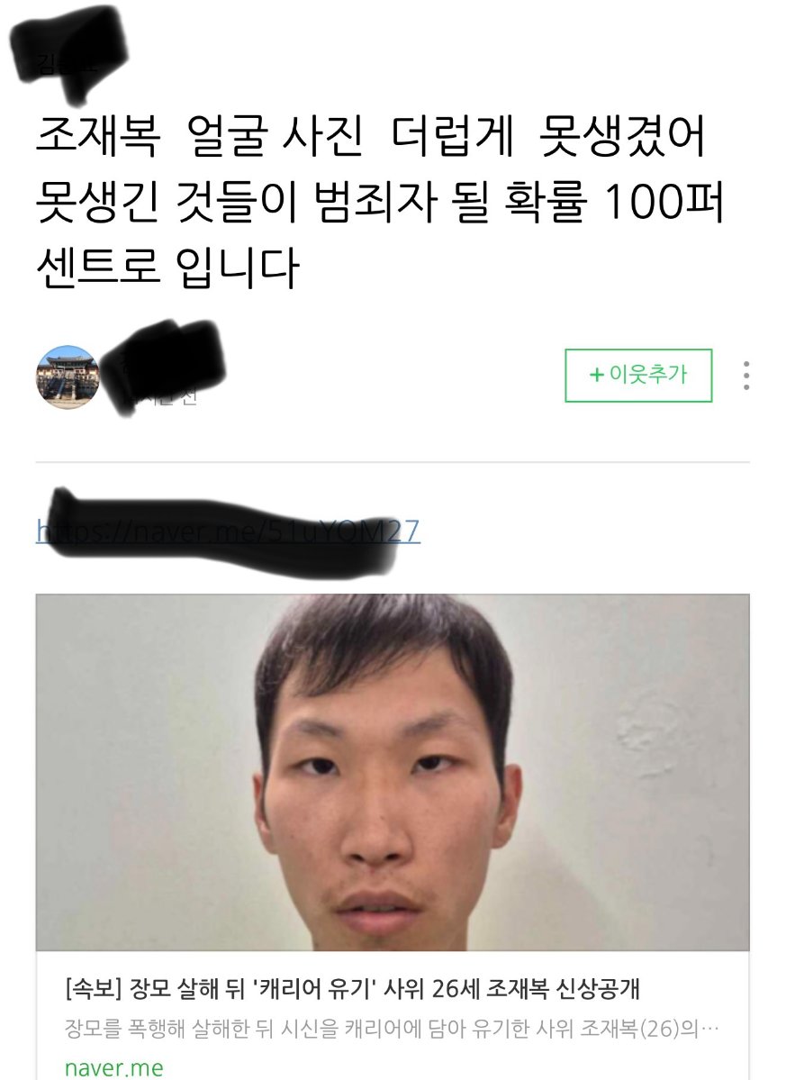786x1080 pixels.
Task: Open the shortened naver.me URL link
Action: point(228,531)
